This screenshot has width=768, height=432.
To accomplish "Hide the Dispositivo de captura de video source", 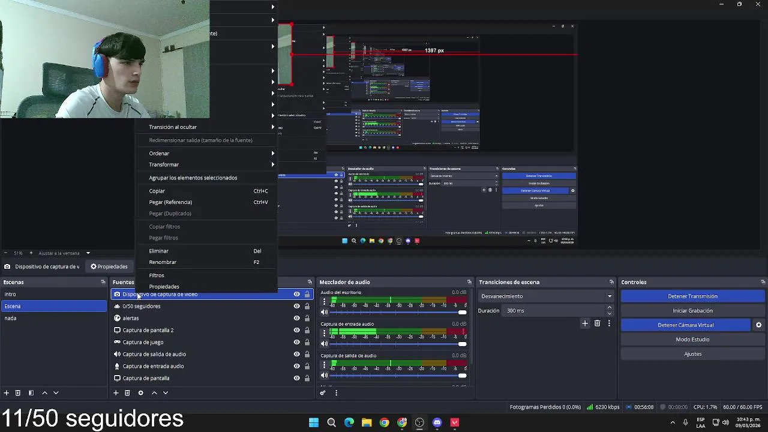I will [x=296, y=294].
